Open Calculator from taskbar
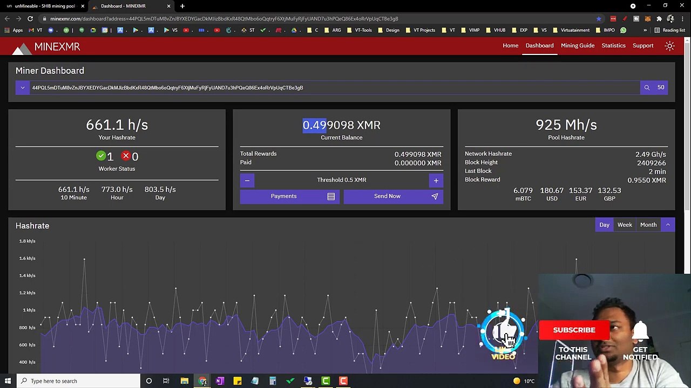Image resolution: width=691 pixels, height=388 pixels. 273,381
